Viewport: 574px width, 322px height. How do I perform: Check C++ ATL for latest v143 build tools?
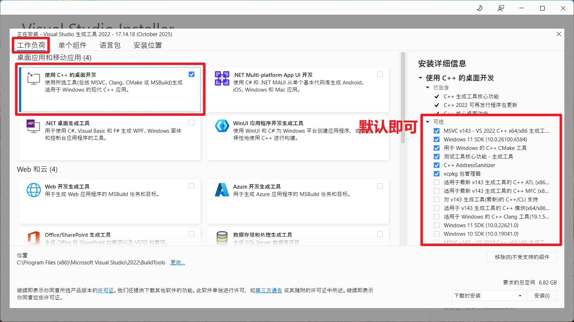point(437,182)
